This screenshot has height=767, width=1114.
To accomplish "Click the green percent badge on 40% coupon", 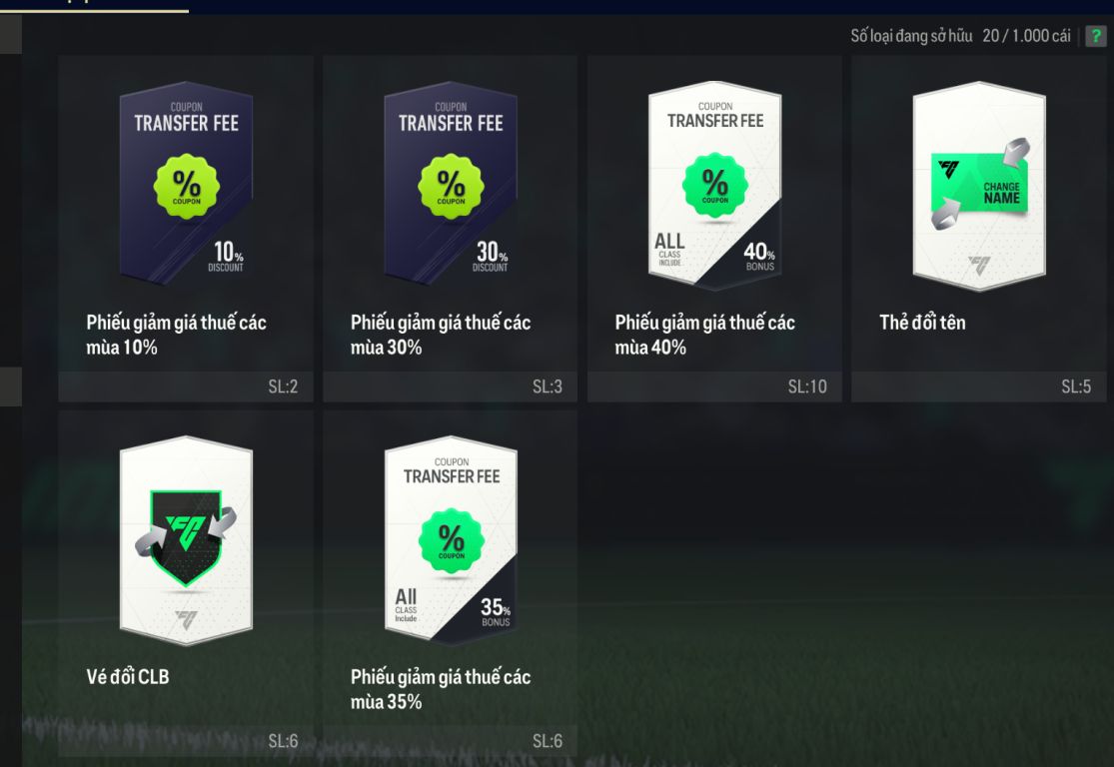I will point(714,186).
